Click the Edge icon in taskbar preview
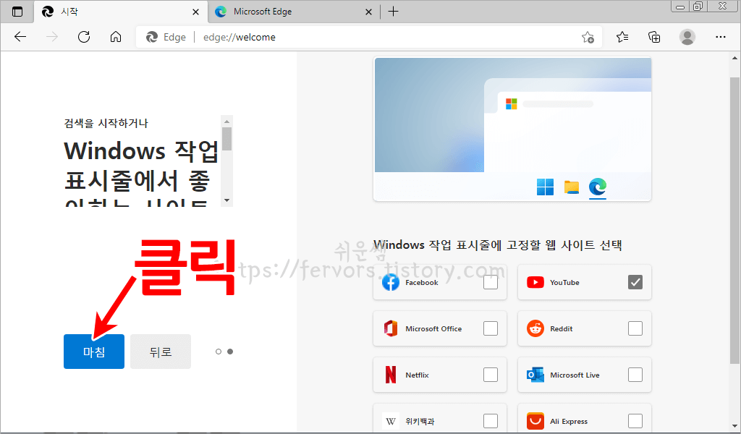Screen dimensions: 741x434 597,187
